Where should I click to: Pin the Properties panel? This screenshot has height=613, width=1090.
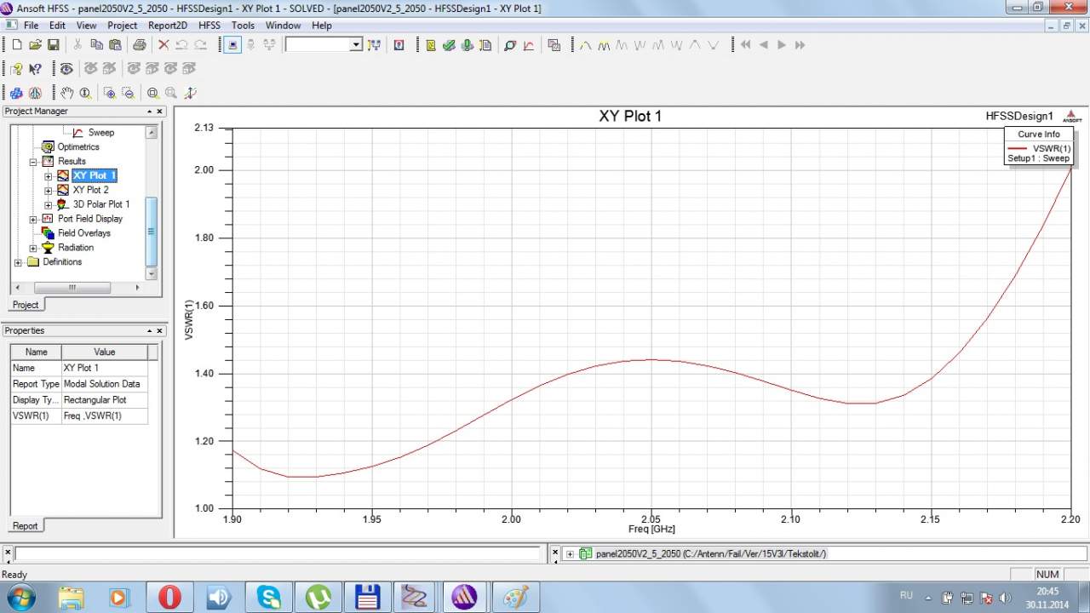coord(149,331)
